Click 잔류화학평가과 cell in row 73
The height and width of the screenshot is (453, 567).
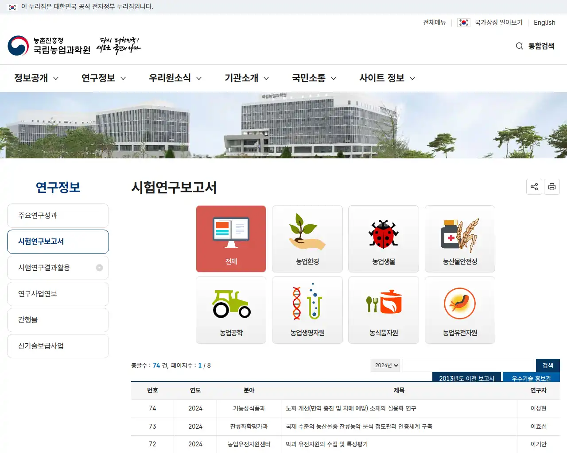click(x=249, y=426)
